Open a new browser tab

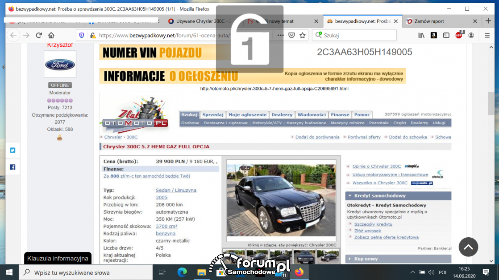[488, 21]
